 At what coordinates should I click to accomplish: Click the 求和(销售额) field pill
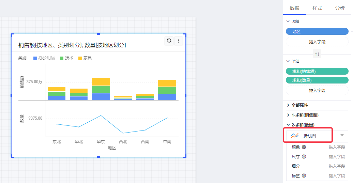pos(317,72)
